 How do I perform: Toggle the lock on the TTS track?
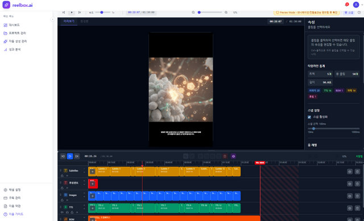(x=72, y=212)
